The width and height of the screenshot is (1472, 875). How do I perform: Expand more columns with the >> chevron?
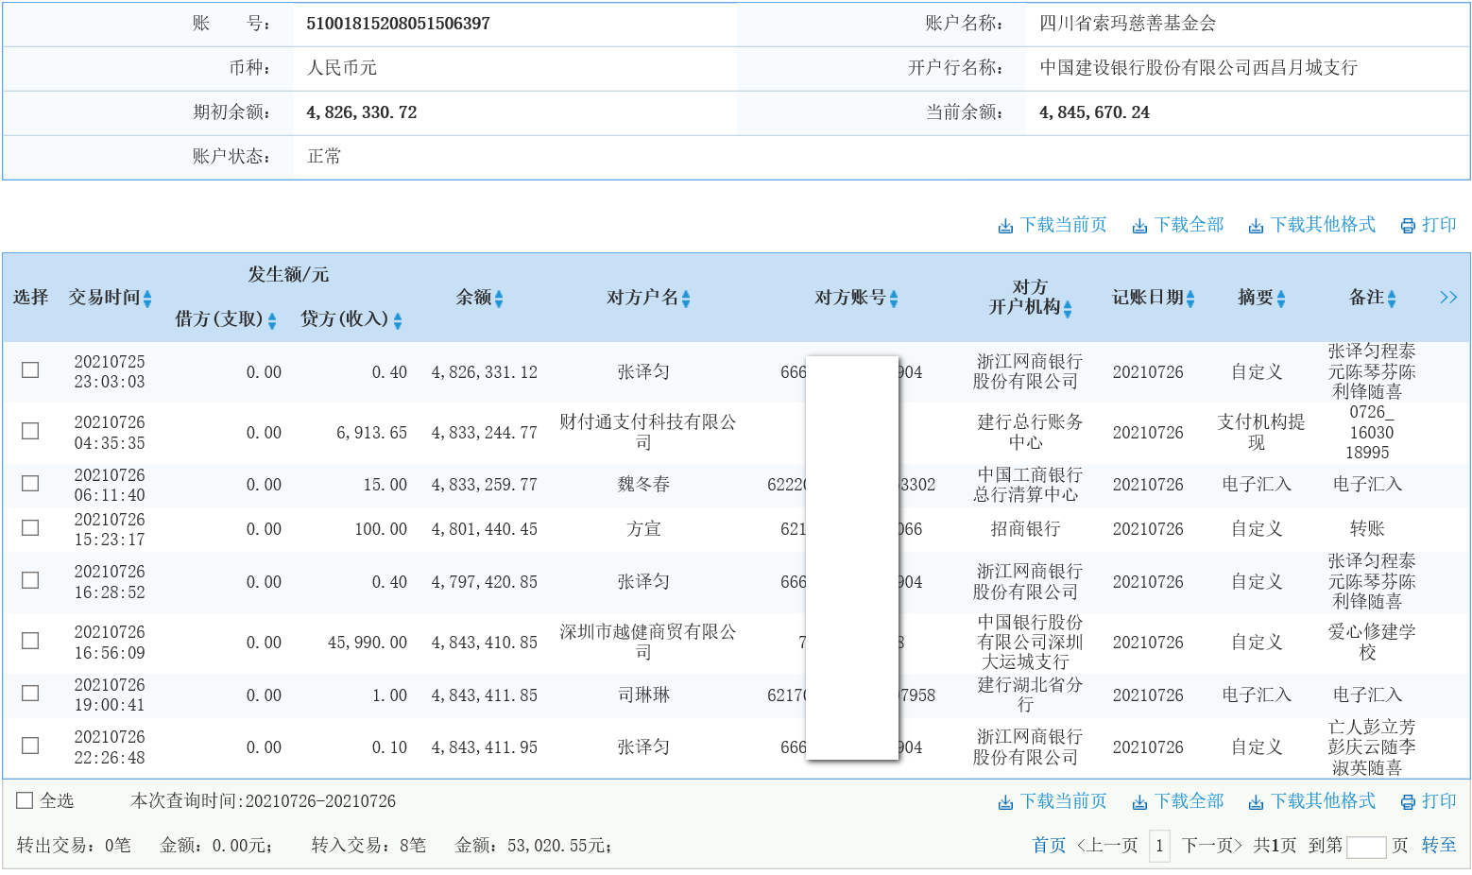[1447, 298]
